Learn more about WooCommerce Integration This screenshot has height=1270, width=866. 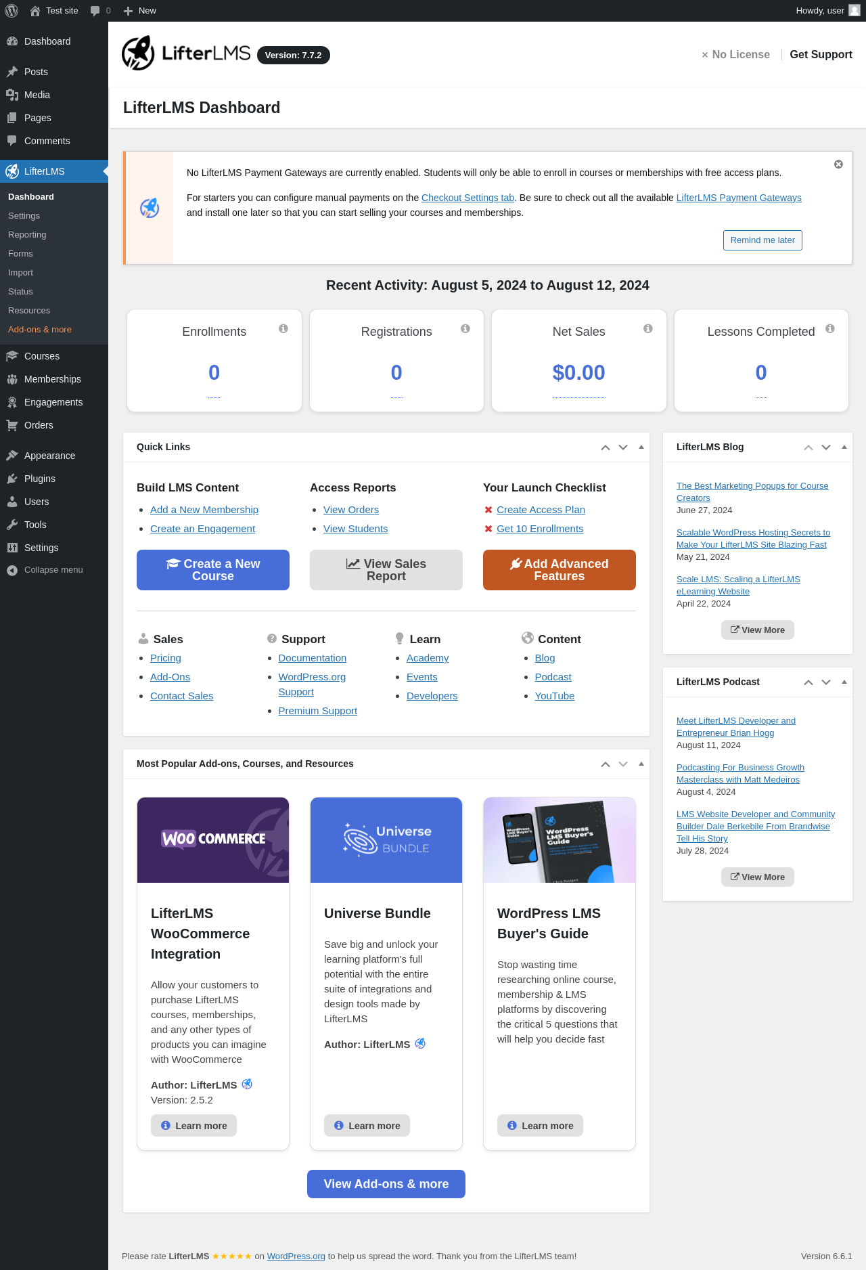pyautogui.click(x=193, y=1126)
